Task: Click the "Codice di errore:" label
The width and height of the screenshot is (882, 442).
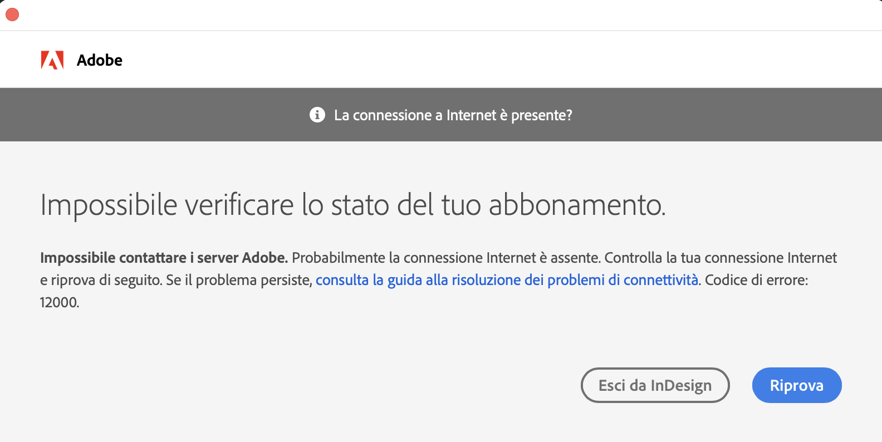Action: (x=756, y=280)
